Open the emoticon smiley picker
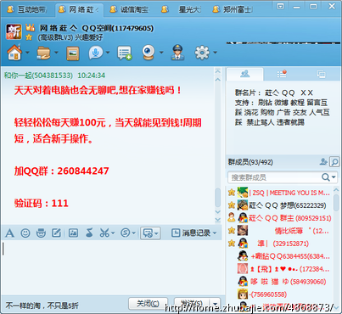 (x=25, y=233)
